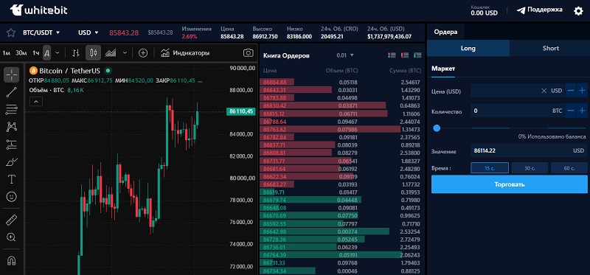Select the Маркет tab
Viewport: 590px width, 275px height.
point(443,69)
